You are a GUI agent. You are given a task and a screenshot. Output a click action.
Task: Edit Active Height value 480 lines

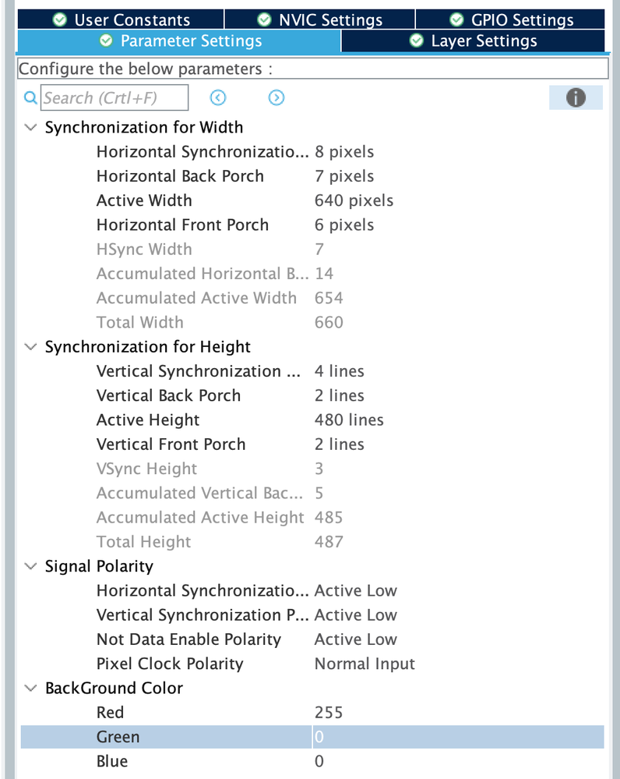point(349,420)
